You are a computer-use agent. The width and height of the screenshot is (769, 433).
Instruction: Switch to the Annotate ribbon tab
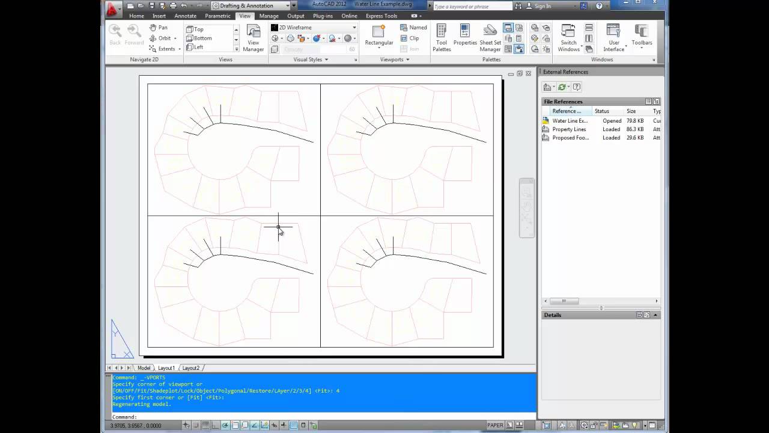coord(185,16)
